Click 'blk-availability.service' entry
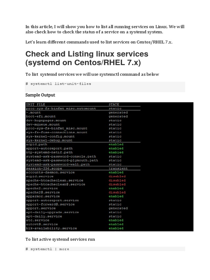The width and height of the screenshot is (210, 280). point(51,228)
